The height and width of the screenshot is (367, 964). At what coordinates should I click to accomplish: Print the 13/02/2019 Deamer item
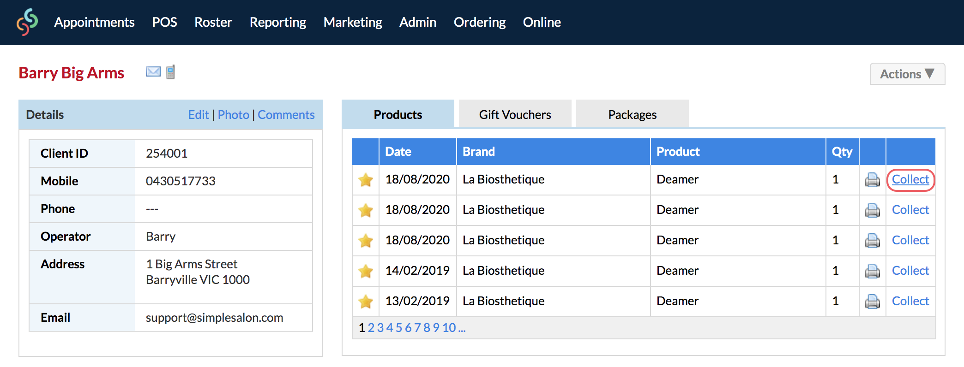click(x=872, y=302)
